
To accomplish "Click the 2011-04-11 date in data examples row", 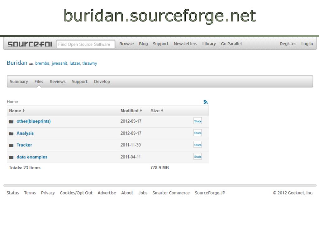I will pyautogui.click(x=131, y=157).
